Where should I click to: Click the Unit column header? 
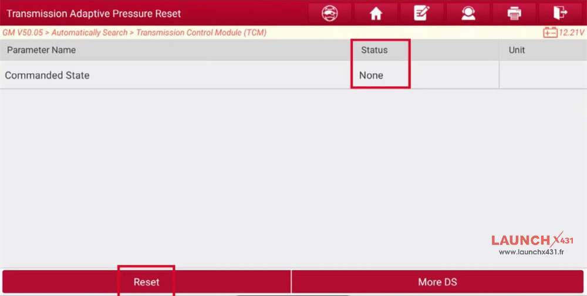(517, 50)
